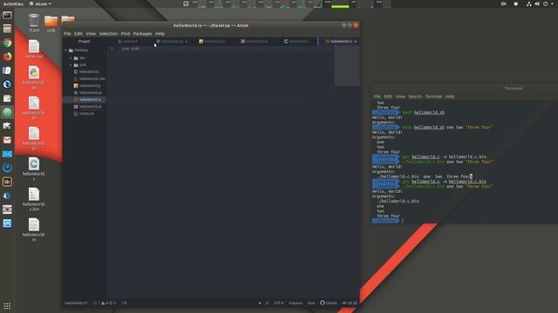Click the file name in Atom status bar

tap(76, 303)
